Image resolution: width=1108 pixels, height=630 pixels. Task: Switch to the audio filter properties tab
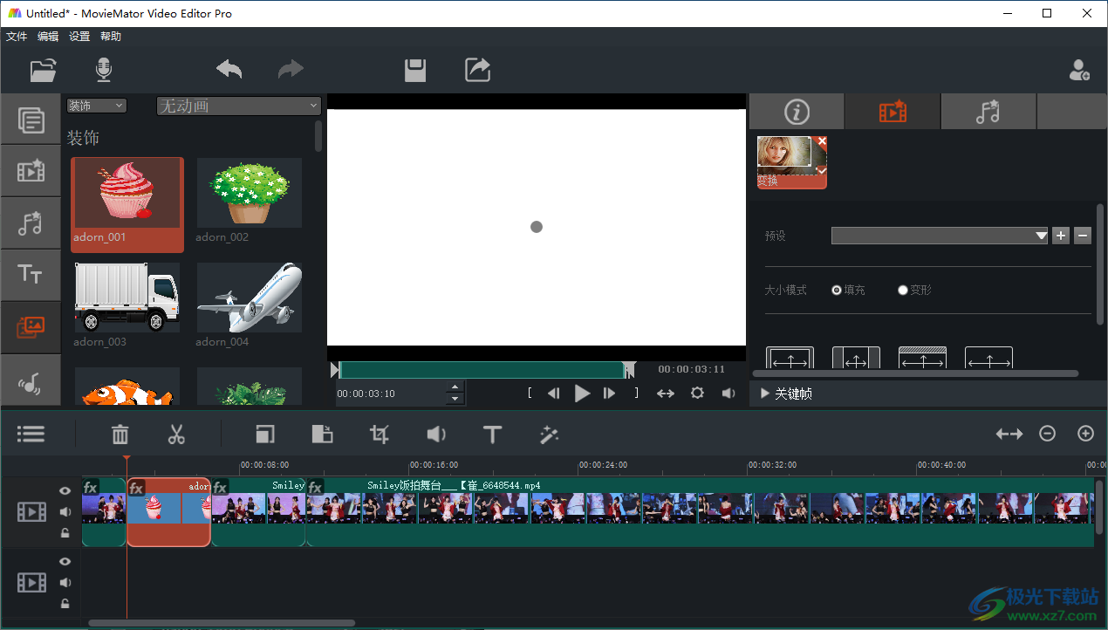(988, 112)
